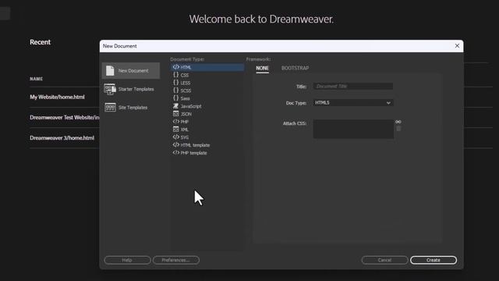Select the 'New Document' category label

tap(133, 71)
